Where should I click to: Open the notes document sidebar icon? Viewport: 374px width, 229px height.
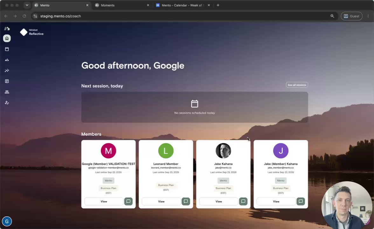7,81
